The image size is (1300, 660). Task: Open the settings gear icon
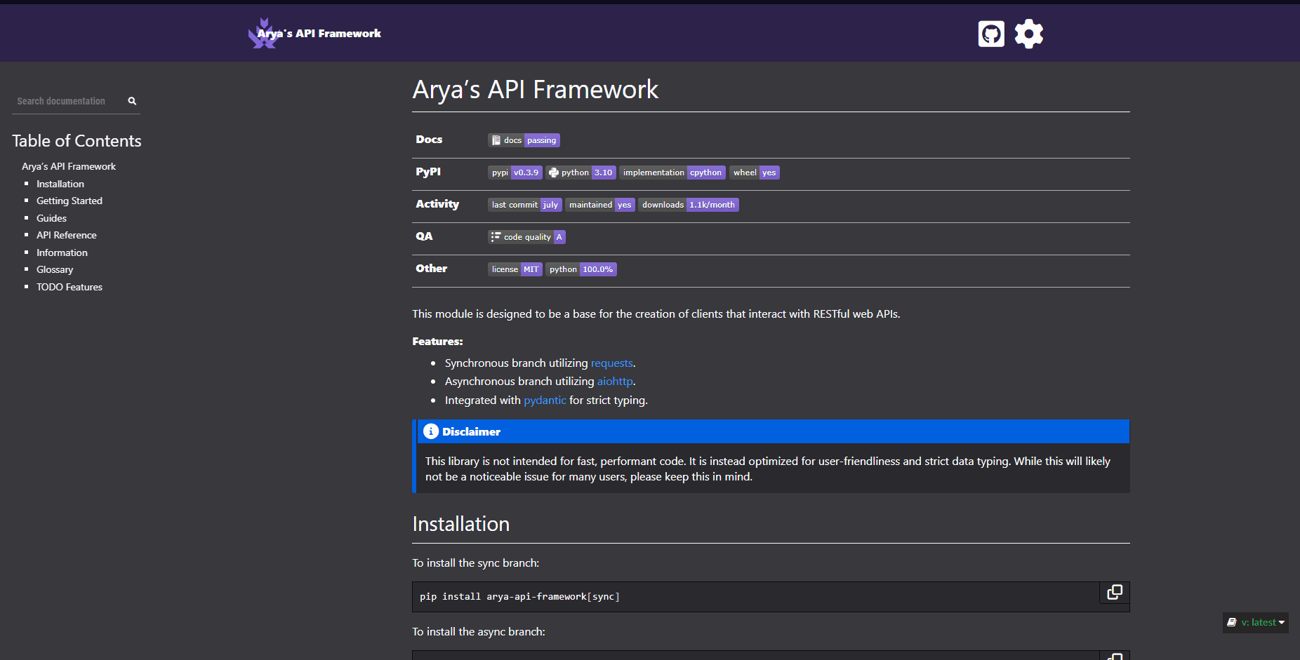[1029, 34]
